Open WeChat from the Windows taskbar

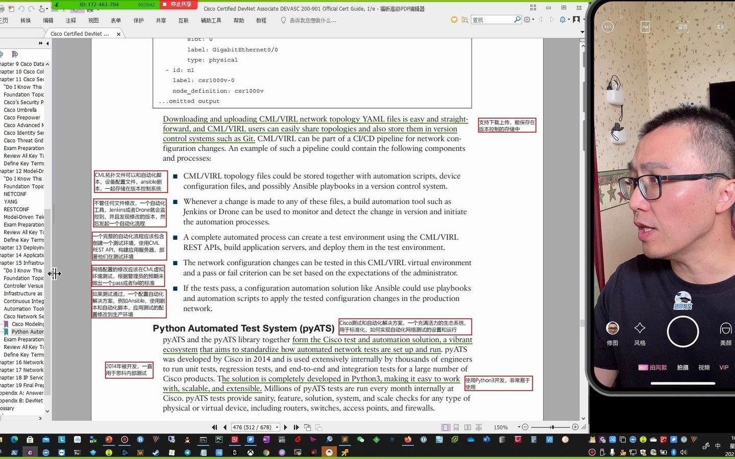coord(361,439)
